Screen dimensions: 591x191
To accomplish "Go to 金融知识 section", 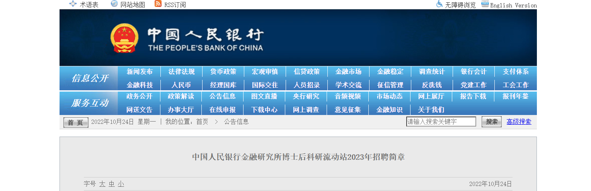I will pos(390,110).
